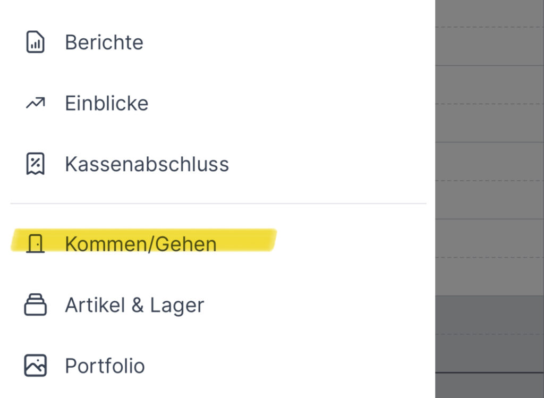Click the Portfolio picture icon
Screen dimensions: 544x398
36,366
